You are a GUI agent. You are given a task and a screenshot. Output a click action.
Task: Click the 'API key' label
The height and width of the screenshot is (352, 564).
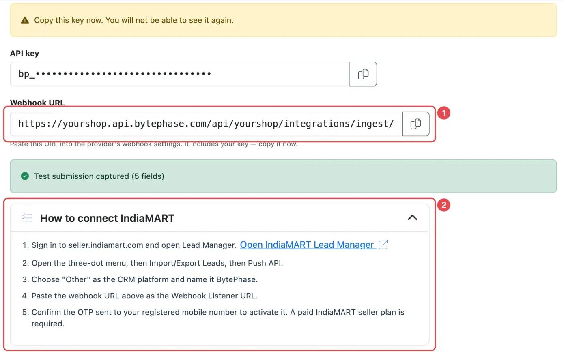tap(24, 53)
